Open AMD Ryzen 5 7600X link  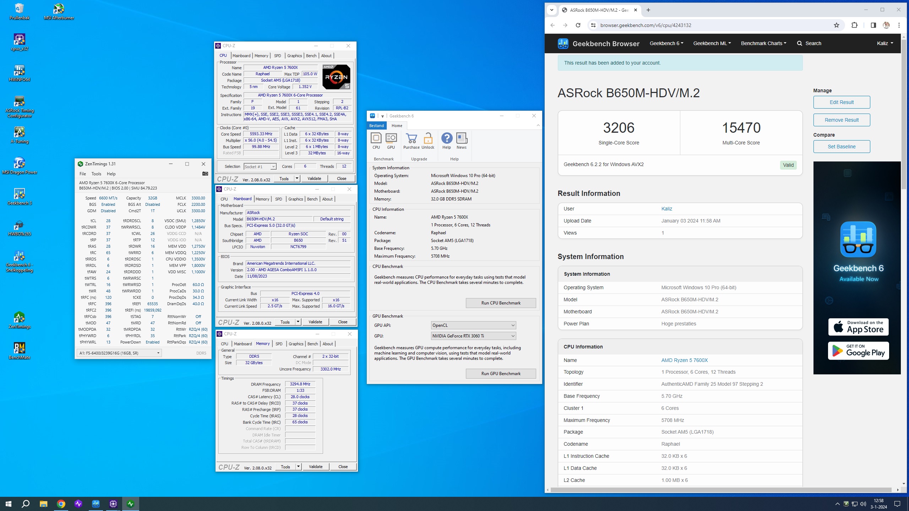684,360
